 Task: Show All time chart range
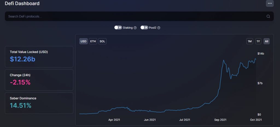coord(267,41)
